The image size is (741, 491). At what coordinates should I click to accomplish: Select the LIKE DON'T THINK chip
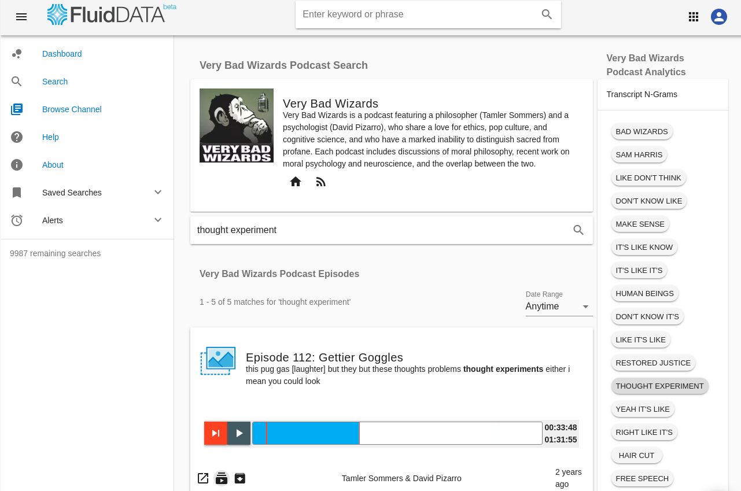point(648,178)
